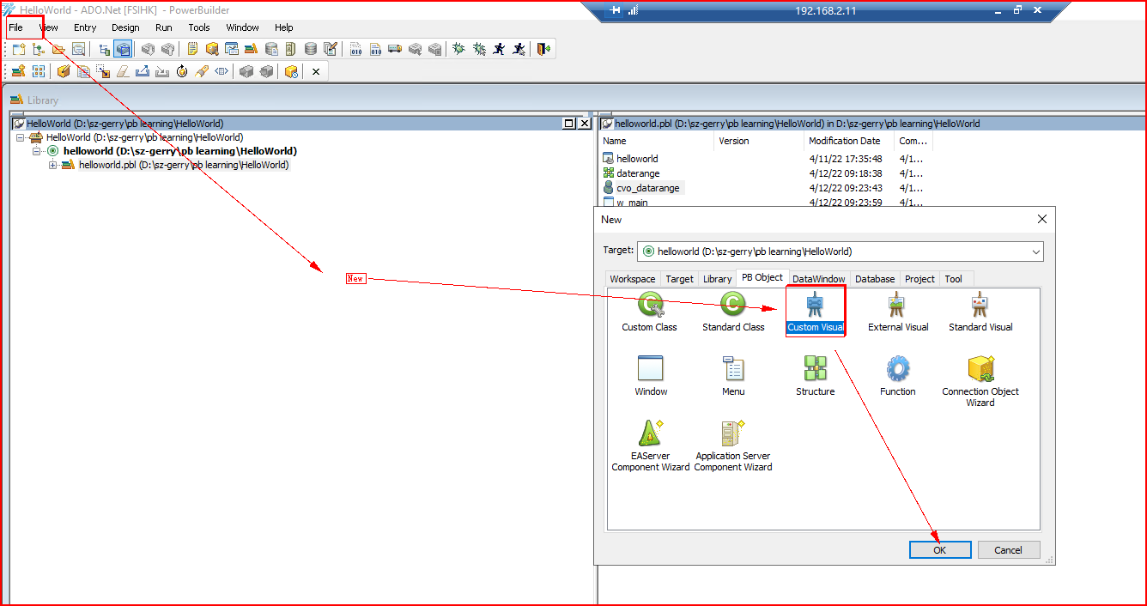Click the deploy truck toolbar icon

[394, 49]
